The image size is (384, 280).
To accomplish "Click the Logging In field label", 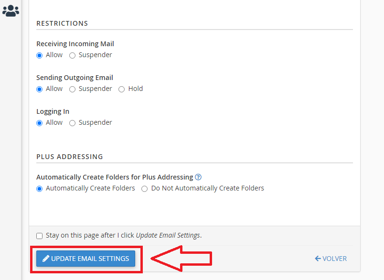I will pyautogui.click(x=53, y=111).
